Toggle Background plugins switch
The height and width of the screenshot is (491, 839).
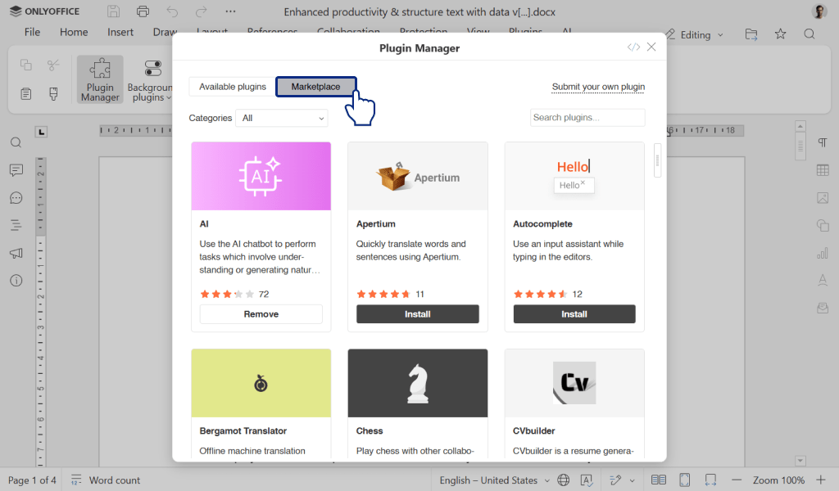[153, 69]
